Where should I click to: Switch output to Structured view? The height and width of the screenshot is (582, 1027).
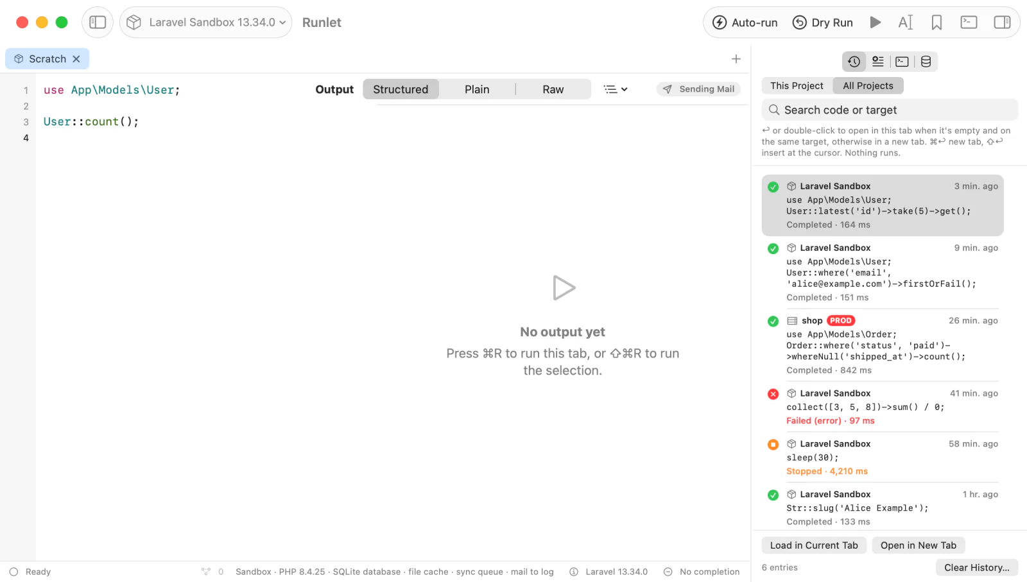pos(401,89)
